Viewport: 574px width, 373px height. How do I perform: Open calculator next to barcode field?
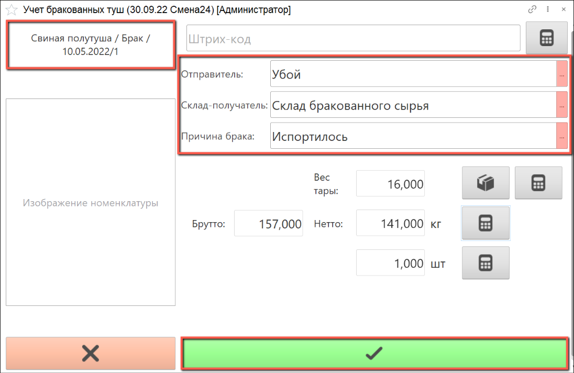coord(546,38)
